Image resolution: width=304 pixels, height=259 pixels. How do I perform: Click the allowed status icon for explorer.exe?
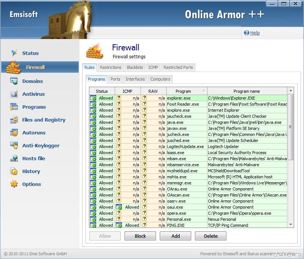[93, 98]
